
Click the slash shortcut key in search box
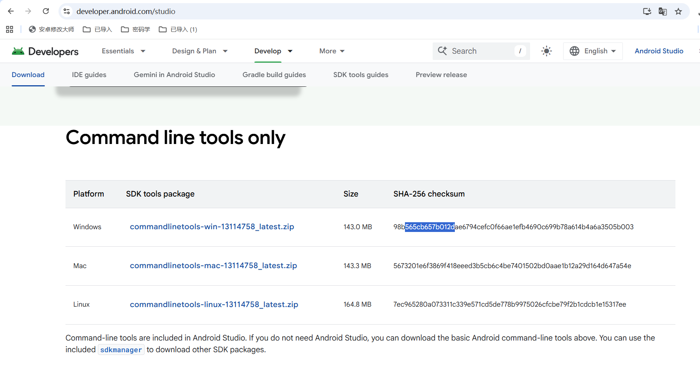pos(520,51)
